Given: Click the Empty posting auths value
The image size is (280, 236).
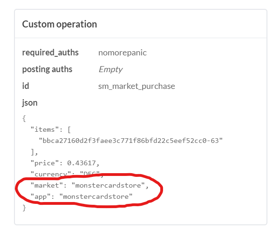Looking at the screenshot, I should (111, 69).
